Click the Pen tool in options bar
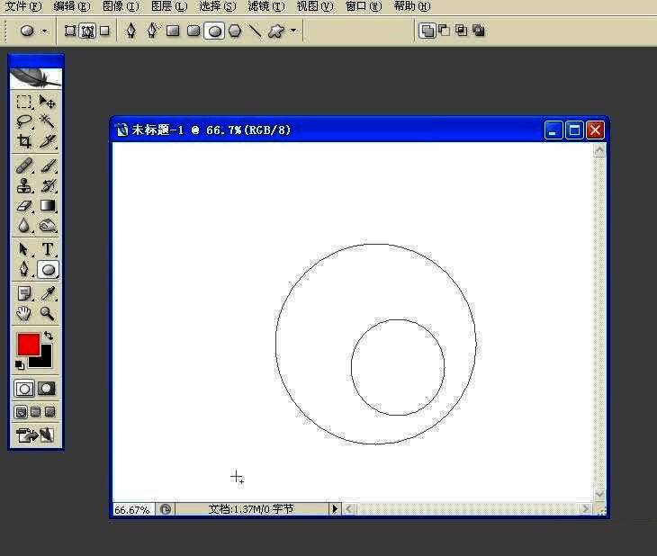The width and height of the screenshot is (657, 556). click(x=131, y=31)
